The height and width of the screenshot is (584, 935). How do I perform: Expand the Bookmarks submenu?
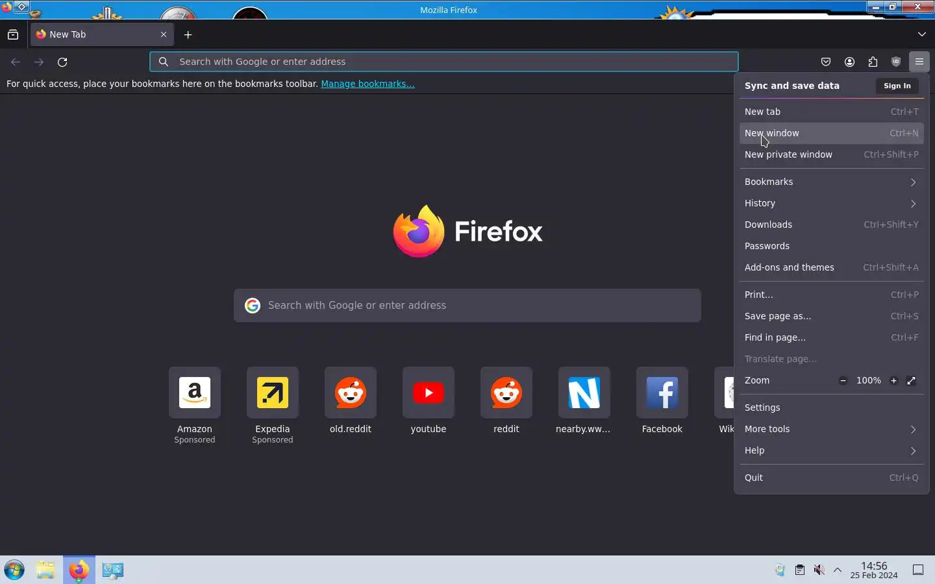[832, 182]
